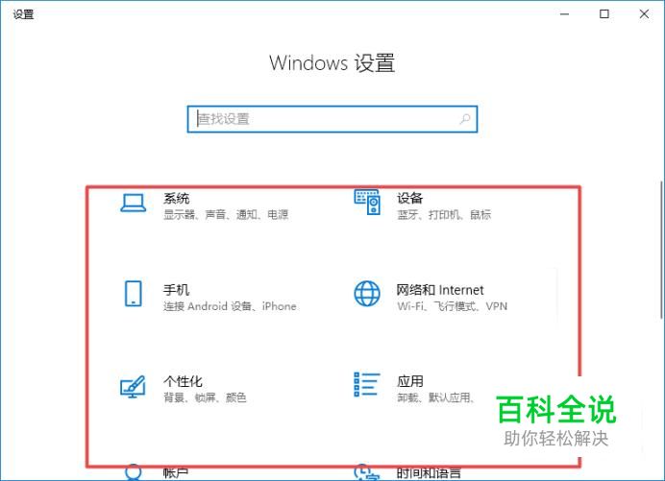This screenshot has width=665, height=481.
Task: Click Wi-Fi、飞行模式、VPN description
Action: click(x=452, y=306)
